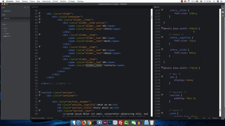This screenshot has width=225, height=126.
Task: Open the Window menu
Action: point(63,1)
